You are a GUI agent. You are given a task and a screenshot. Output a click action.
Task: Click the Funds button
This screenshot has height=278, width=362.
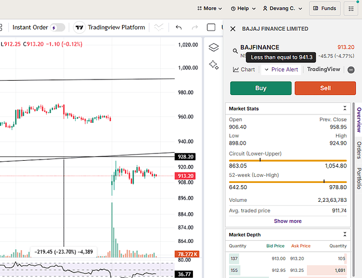coord(325,8)
